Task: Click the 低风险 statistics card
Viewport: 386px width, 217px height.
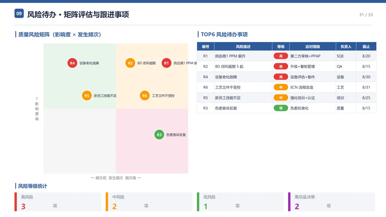Action: coord(240,202)
